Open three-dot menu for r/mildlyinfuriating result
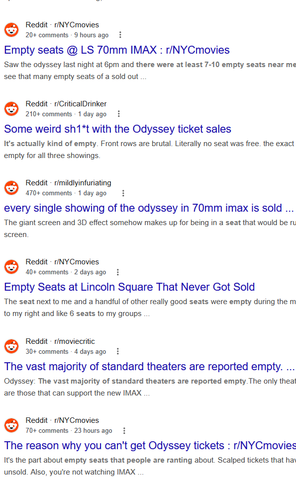 123,193
